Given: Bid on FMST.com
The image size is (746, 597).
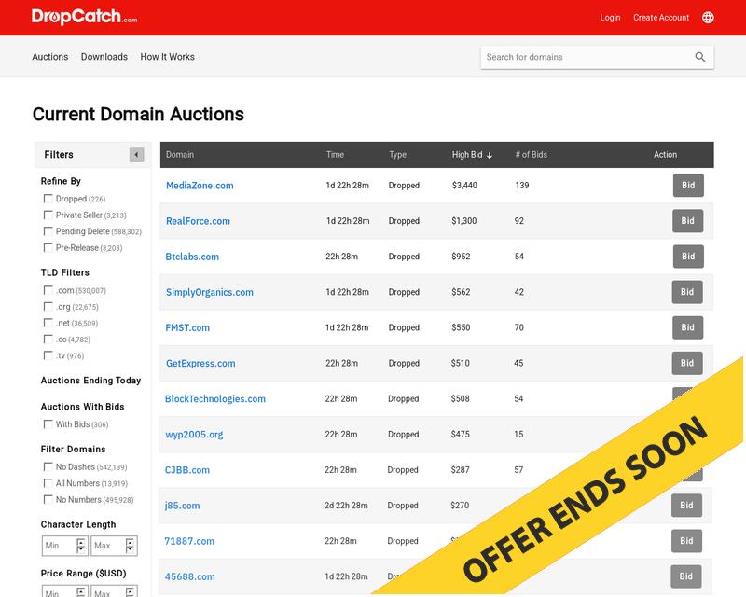Looking at the screenshot, I should 687,327.
